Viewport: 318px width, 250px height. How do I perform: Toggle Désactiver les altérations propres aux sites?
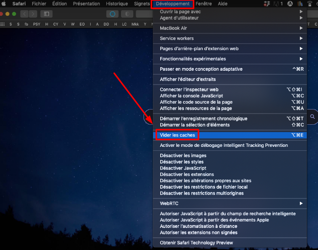230,181
